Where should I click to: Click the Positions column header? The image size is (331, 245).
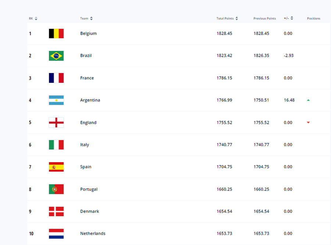(x=314, y=18)
